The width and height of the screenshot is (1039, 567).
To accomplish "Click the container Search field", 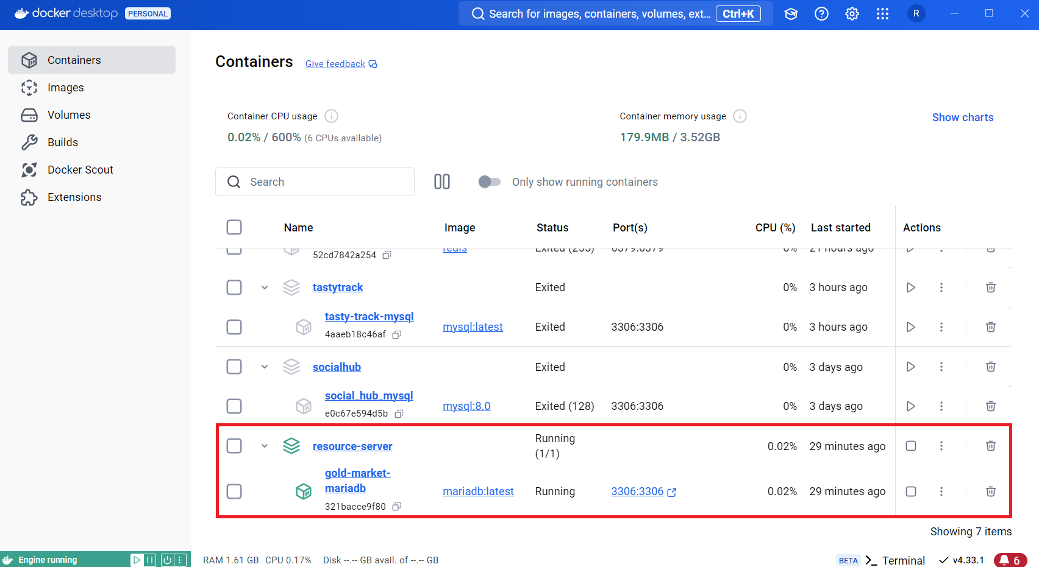I will click(x=315, y=181).
